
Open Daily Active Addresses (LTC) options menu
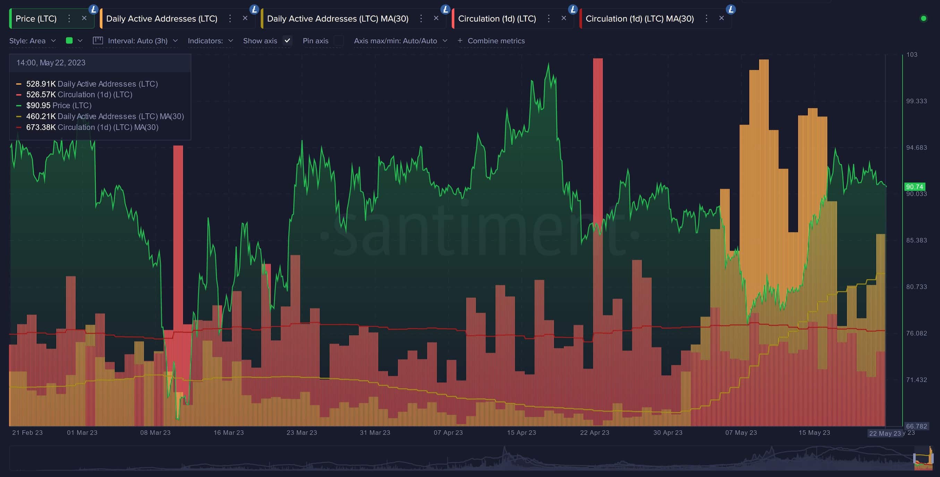(x=230, y=19)
